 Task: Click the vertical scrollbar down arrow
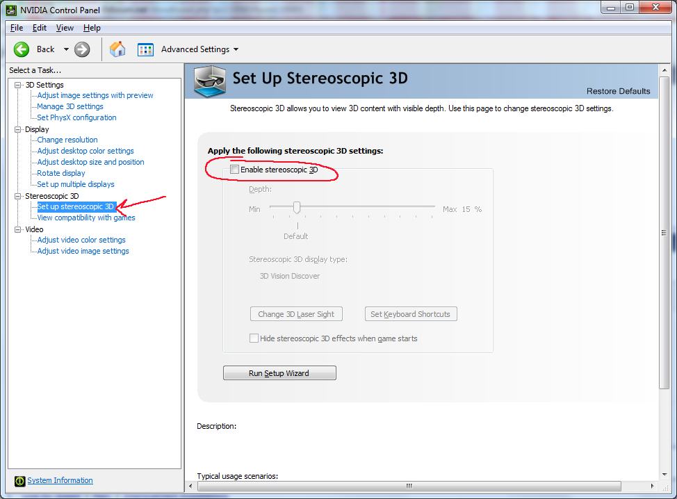(664, 475)
